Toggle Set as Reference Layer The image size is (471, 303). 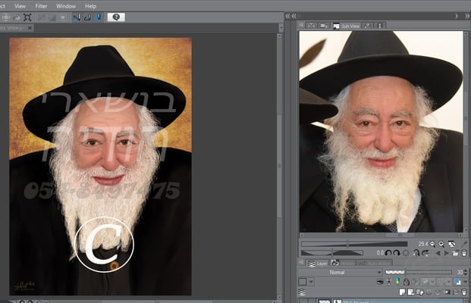coord(389,282)
